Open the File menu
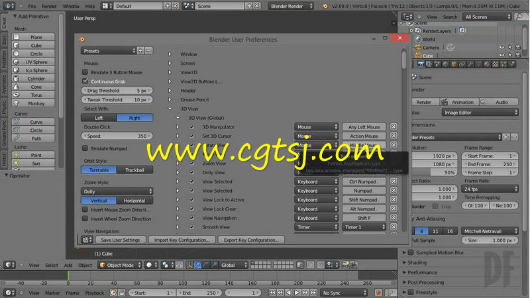The height and width of the screenshot is (298, 530). 32,6
